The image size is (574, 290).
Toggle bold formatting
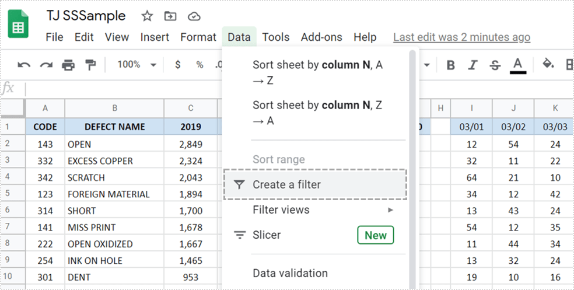pyautogui.click(x=450, y=65)
